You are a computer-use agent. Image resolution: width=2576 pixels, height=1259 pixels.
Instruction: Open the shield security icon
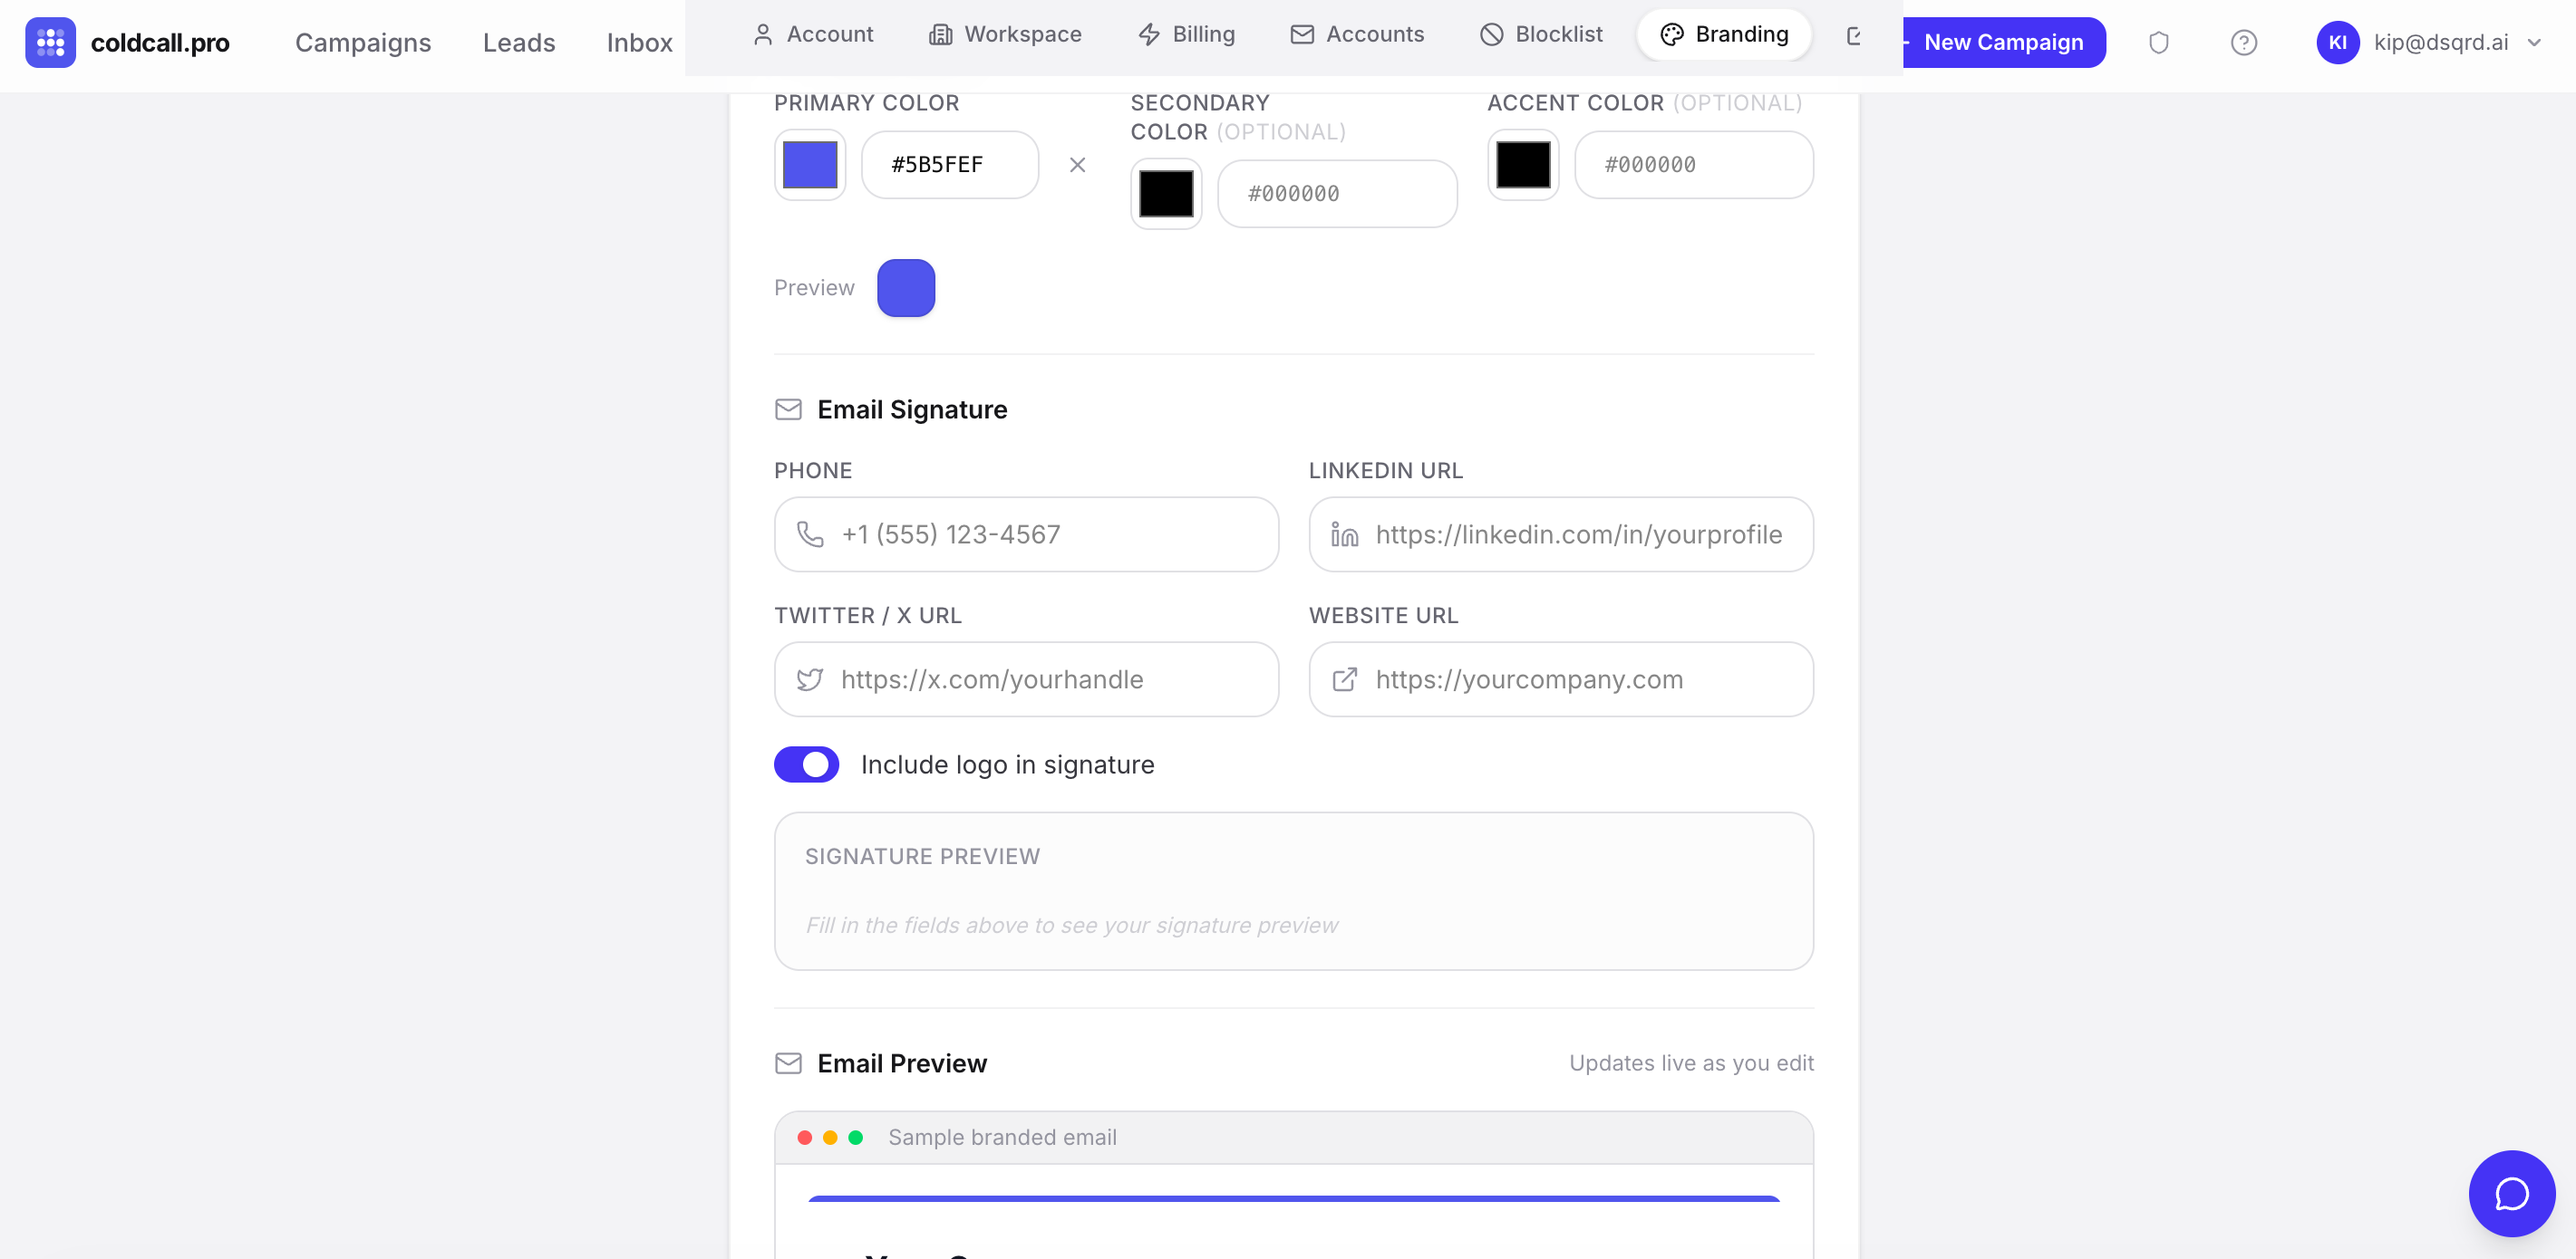2158,42
